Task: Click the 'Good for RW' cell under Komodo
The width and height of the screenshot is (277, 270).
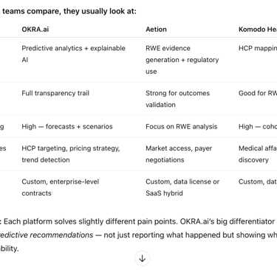Action: (x=258, y=93)
